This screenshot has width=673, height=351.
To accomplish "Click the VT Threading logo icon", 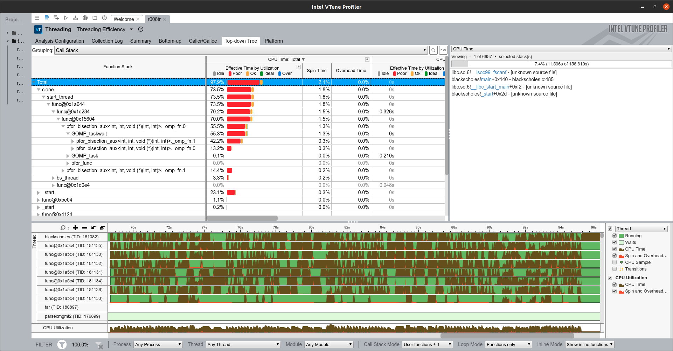I will pos(38,29).
